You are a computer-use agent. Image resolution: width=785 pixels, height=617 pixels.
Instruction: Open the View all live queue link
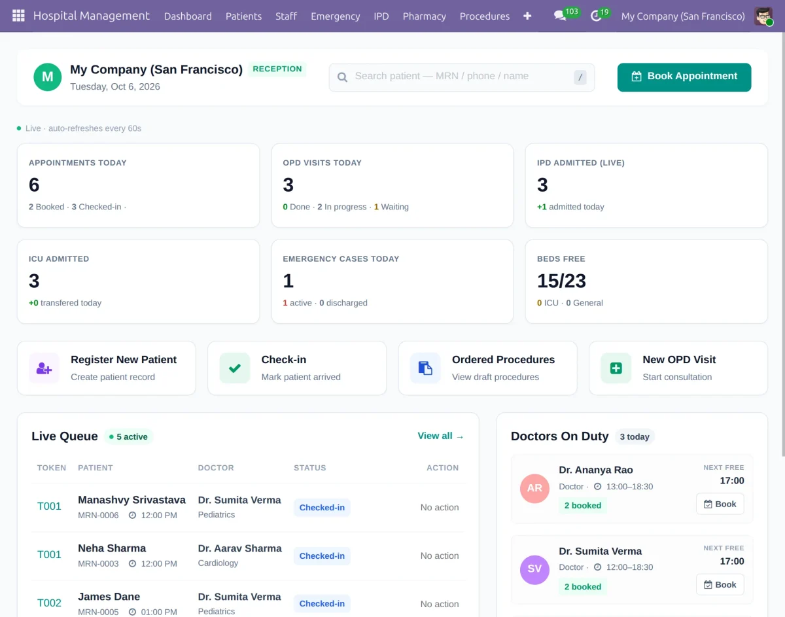point(441,436)
